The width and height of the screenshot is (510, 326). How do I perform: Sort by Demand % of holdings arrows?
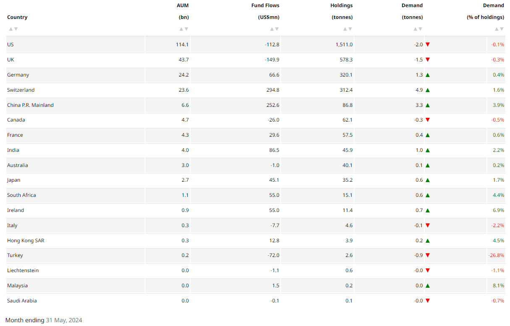click(499, 29)
